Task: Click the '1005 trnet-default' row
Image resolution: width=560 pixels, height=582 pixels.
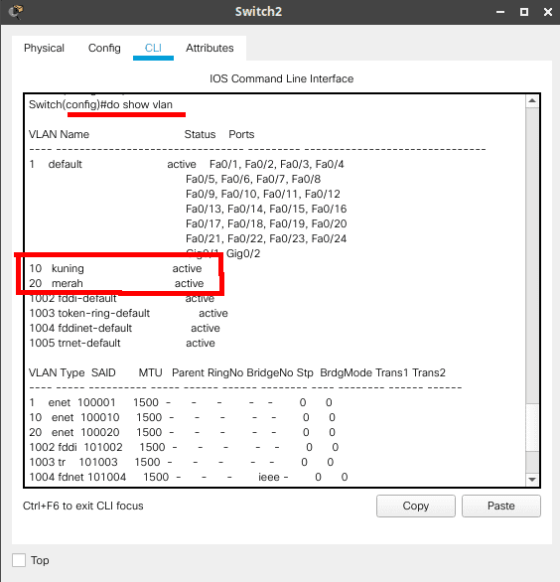Action: [x=122, y=343]
